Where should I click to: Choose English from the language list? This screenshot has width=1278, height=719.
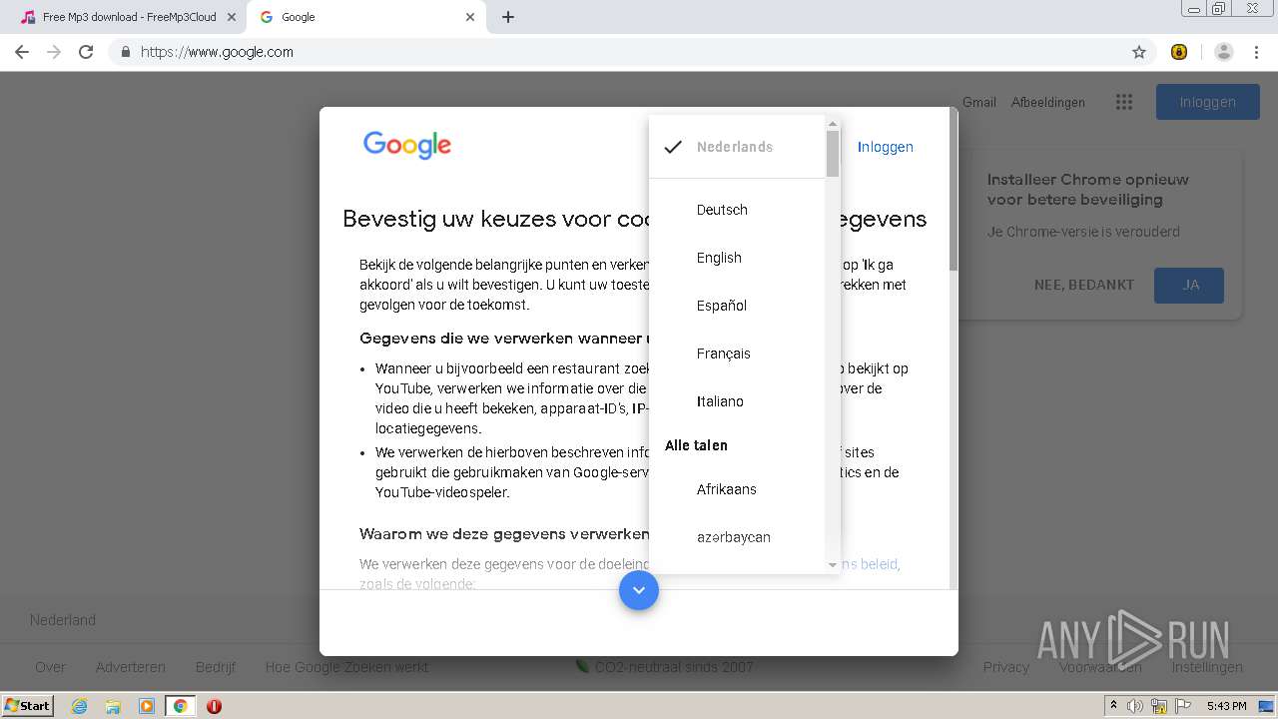[x=737, y=258]
